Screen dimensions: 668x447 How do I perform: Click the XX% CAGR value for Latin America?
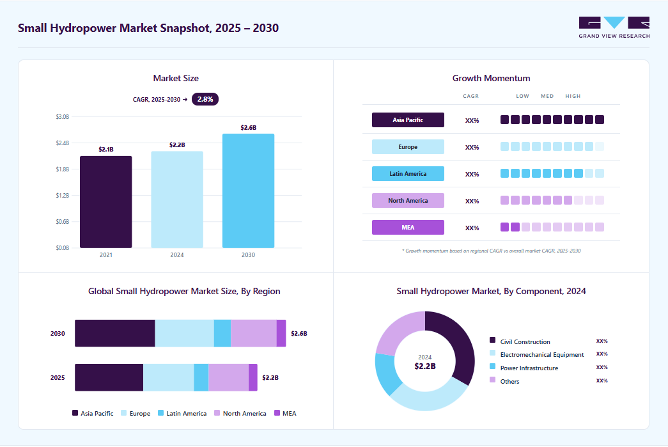point(472,175)
